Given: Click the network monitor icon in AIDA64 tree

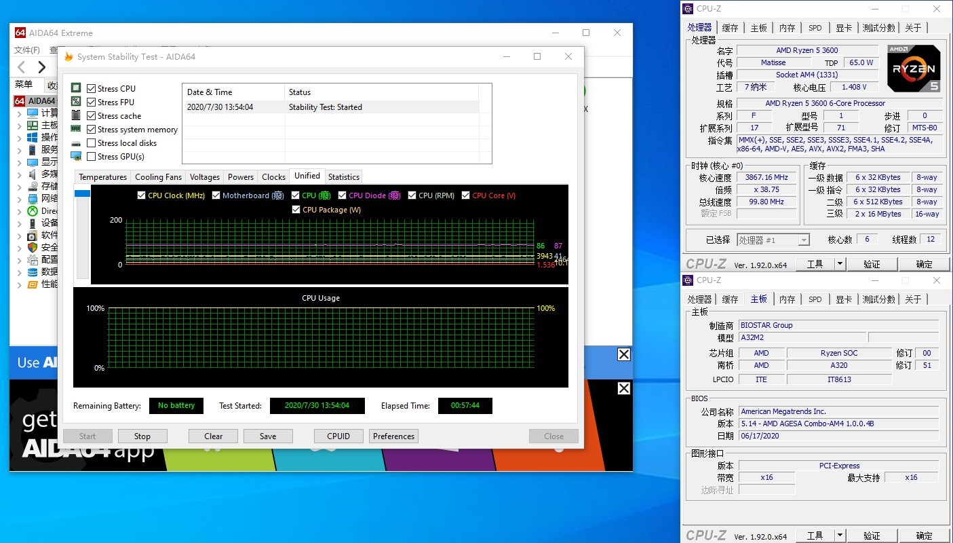Looking at the screenshot, I should pos(33,198).
